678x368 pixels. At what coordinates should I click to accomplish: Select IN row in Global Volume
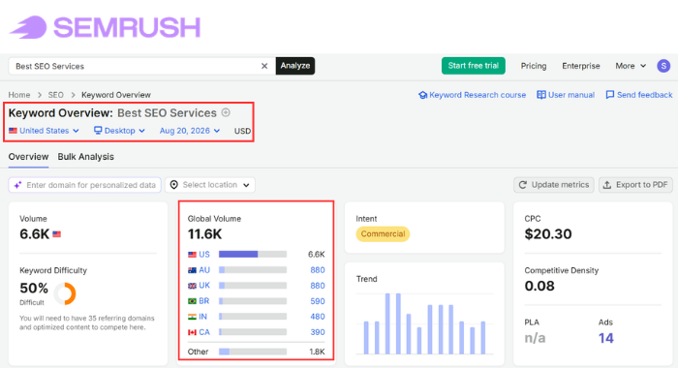pos(256,317)
